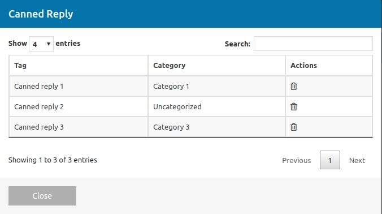Open the Show entries dropdown

click(x=41, y=44)
